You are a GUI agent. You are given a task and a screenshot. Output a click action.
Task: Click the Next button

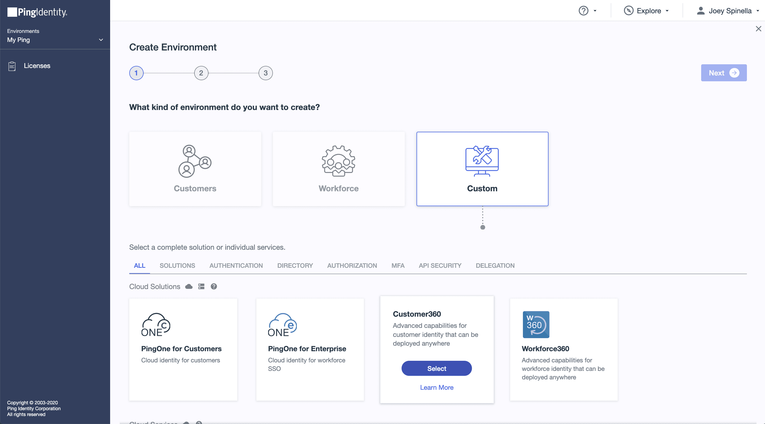point(724,73)
